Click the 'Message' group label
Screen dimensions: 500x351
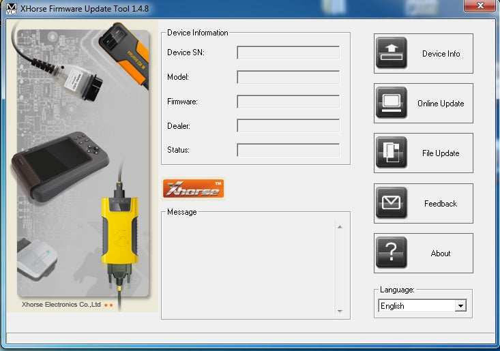pyautogui.click(x=181, y=212)
